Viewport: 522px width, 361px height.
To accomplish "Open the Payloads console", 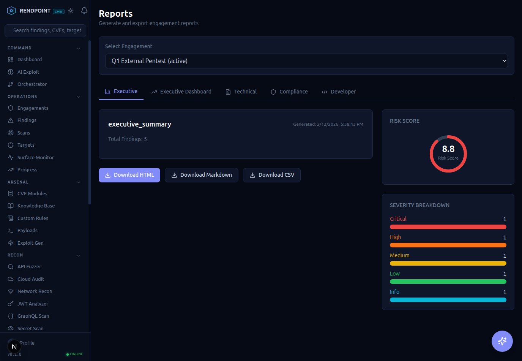I will pyautogui.click(x=27, y=230).
